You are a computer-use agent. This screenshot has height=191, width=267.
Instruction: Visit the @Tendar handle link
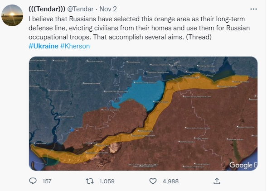coord(80,9)
